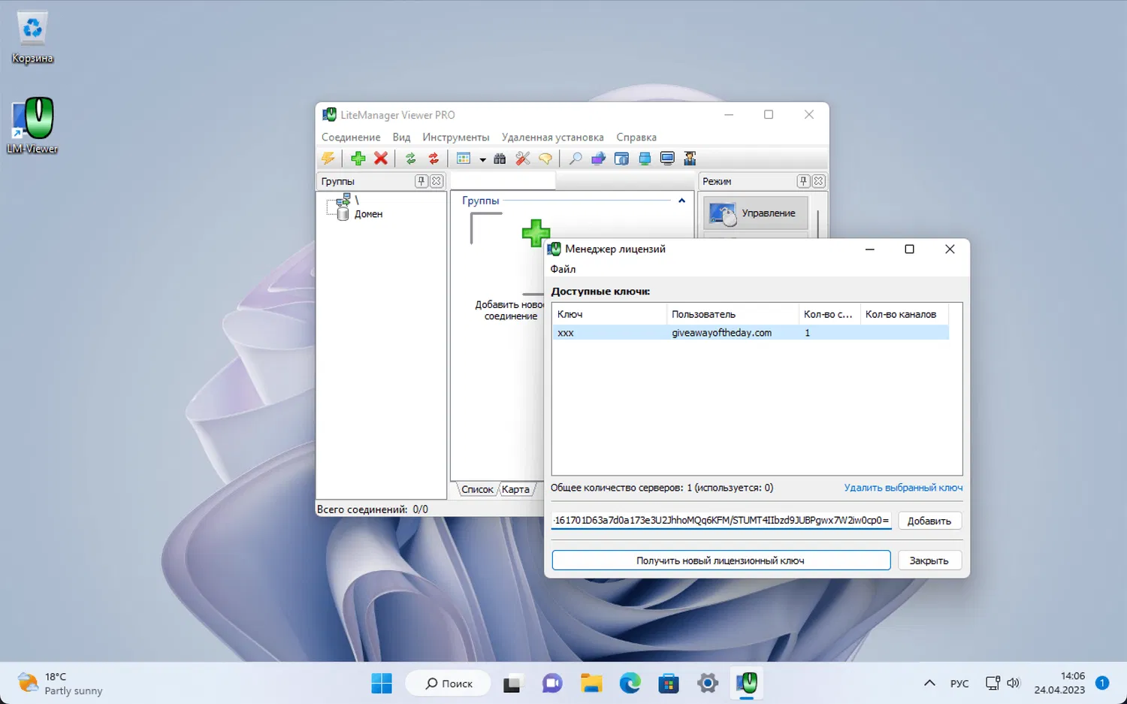Screen dimensions: 1127x704
Task: Click the speech bubble chat icon
Action: click(x=545, y=159)
